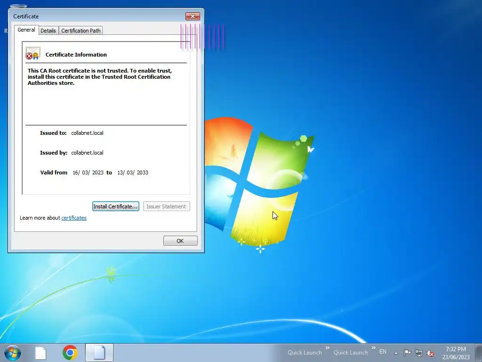Open the Certification Path tab

point(81,31)
